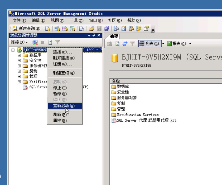Screen dimensions: 222x185
Task: Click the Synchronize arrows icon in Summary toolbar
Action: 125,44
